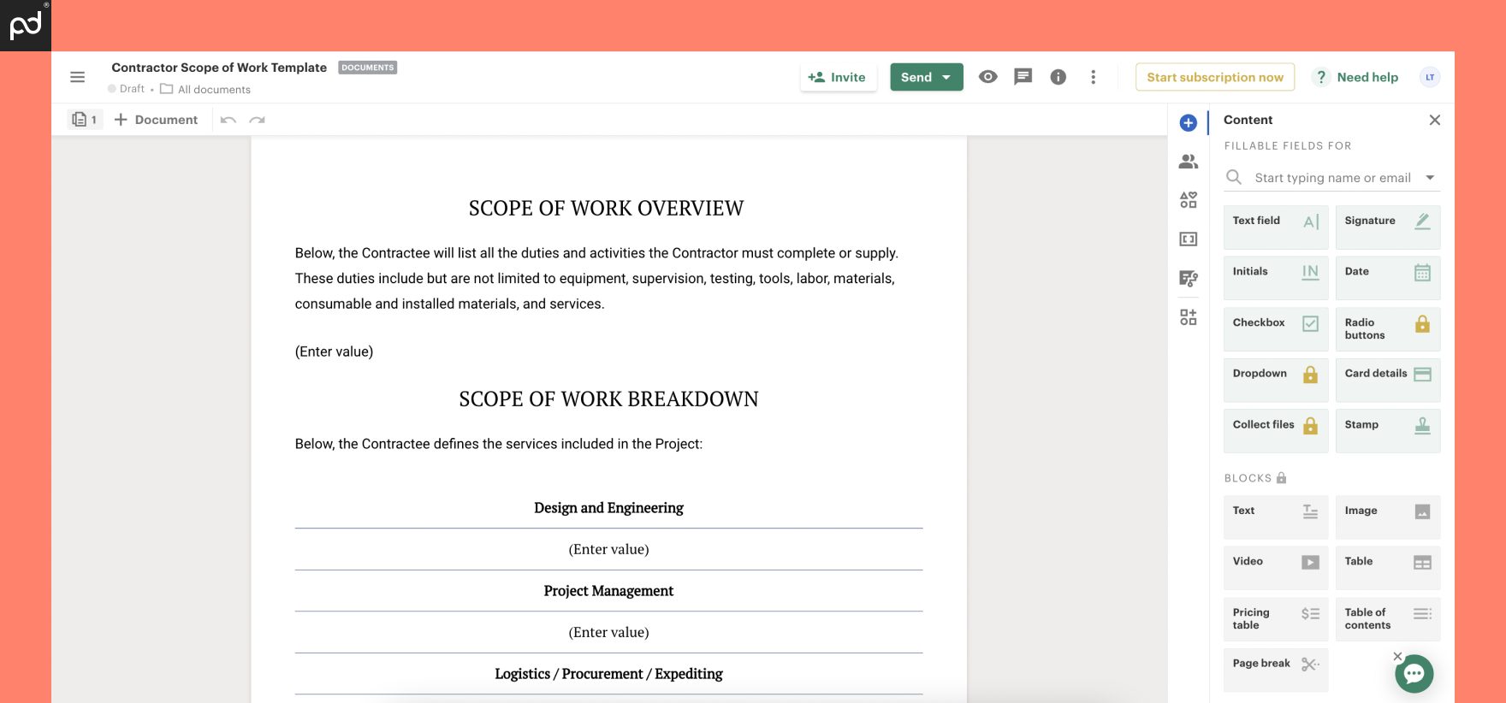Click Start subscription now button
Viewport: 1506px width, 703px height.
tap(1214, 77)
